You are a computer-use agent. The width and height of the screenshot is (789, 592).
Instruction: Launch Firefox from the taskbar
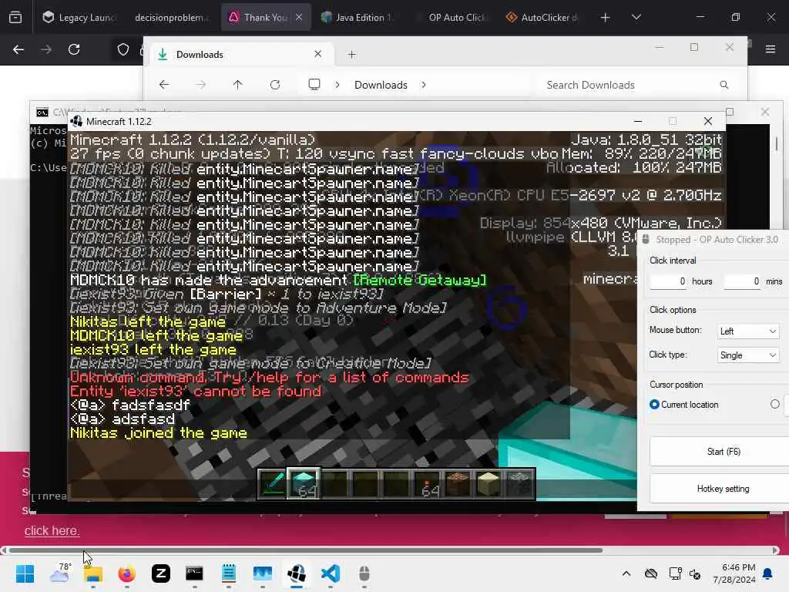coord(127,573)
